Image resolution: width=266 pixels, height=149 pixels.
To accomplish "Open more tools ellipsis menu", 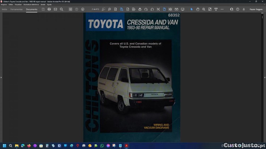I will point(222,9).
